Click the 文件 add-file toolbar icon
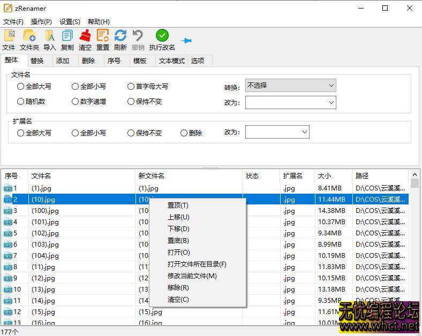422x336 pixels. (9, 36)
